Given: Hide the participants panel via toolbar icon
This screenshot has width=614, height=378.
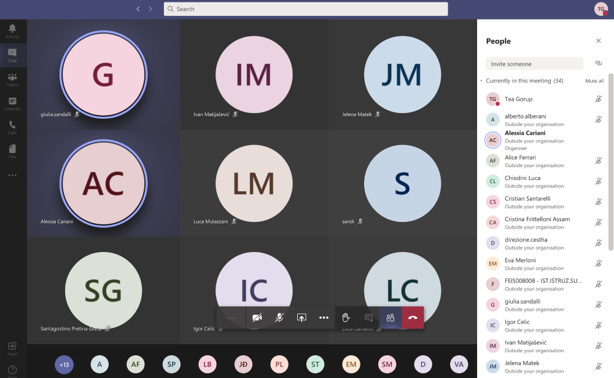Looking at the screenshot, I should [x=391, y=318].
